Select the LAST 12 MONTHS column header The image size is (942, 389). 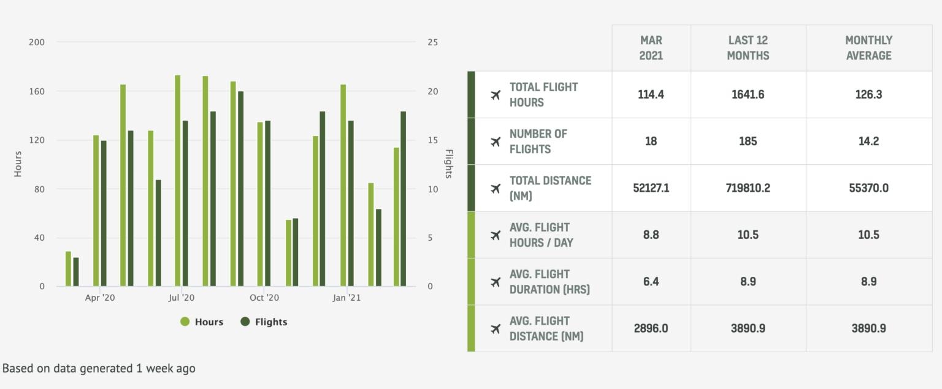point(748,48)
